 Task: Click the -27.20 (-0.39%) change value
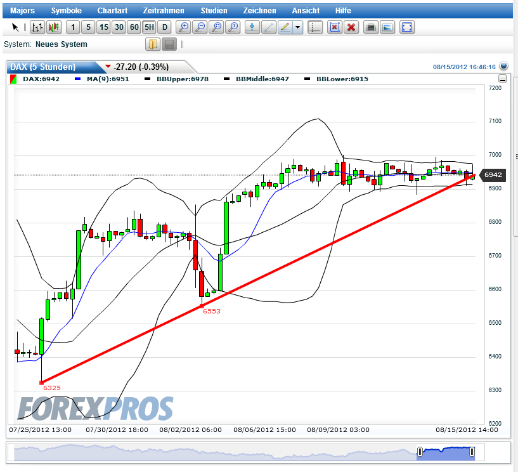(x=141, y=67)
